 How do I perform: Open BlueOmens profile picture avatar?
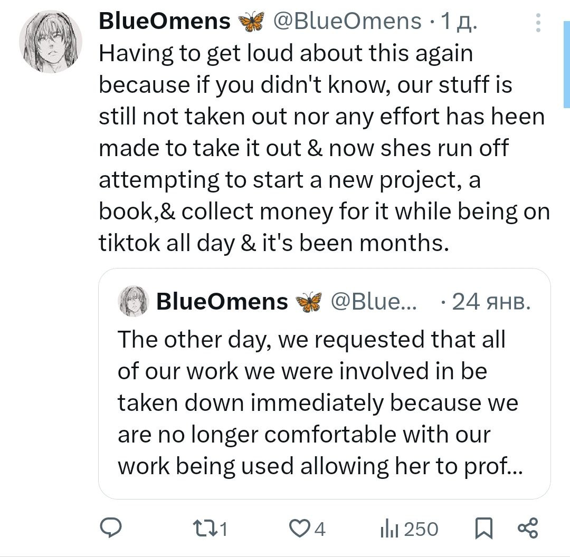[x=51, y=41]
